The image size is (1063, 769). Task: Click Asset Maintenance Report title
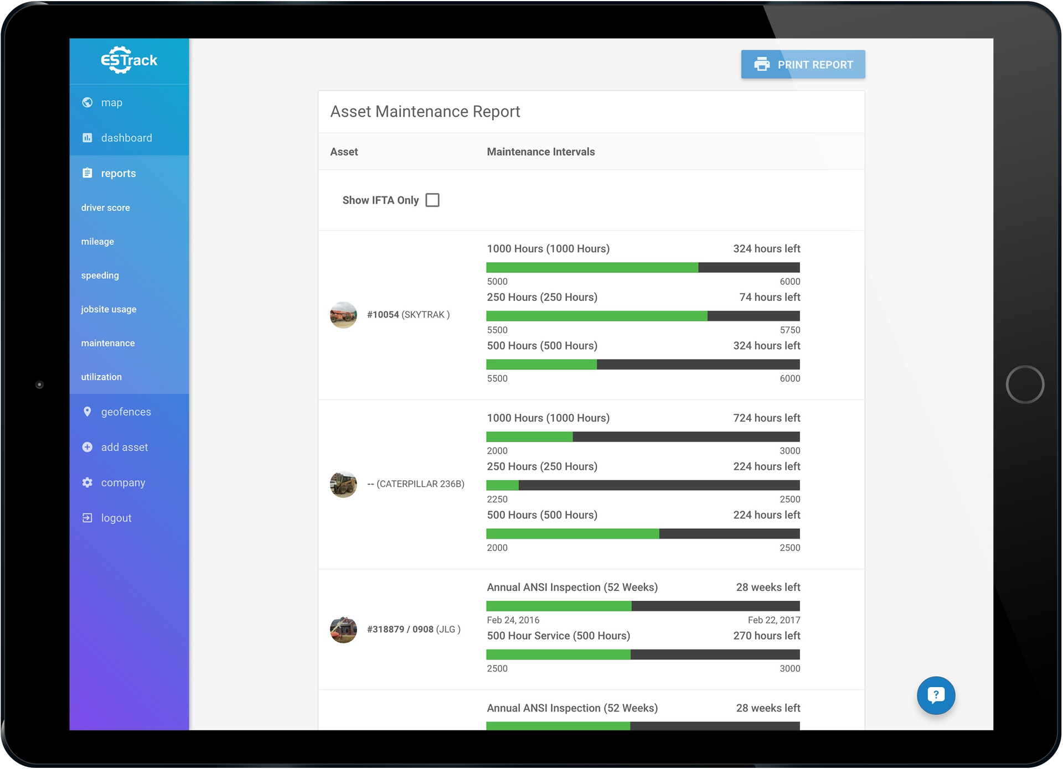(x=425, y=112)
